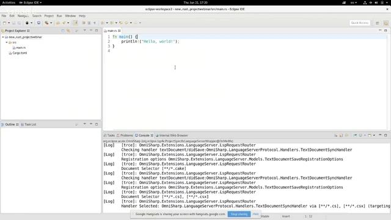Select Cargo.toml in Project Explorer
Viewport: 391px width, 220px height.
18,53
